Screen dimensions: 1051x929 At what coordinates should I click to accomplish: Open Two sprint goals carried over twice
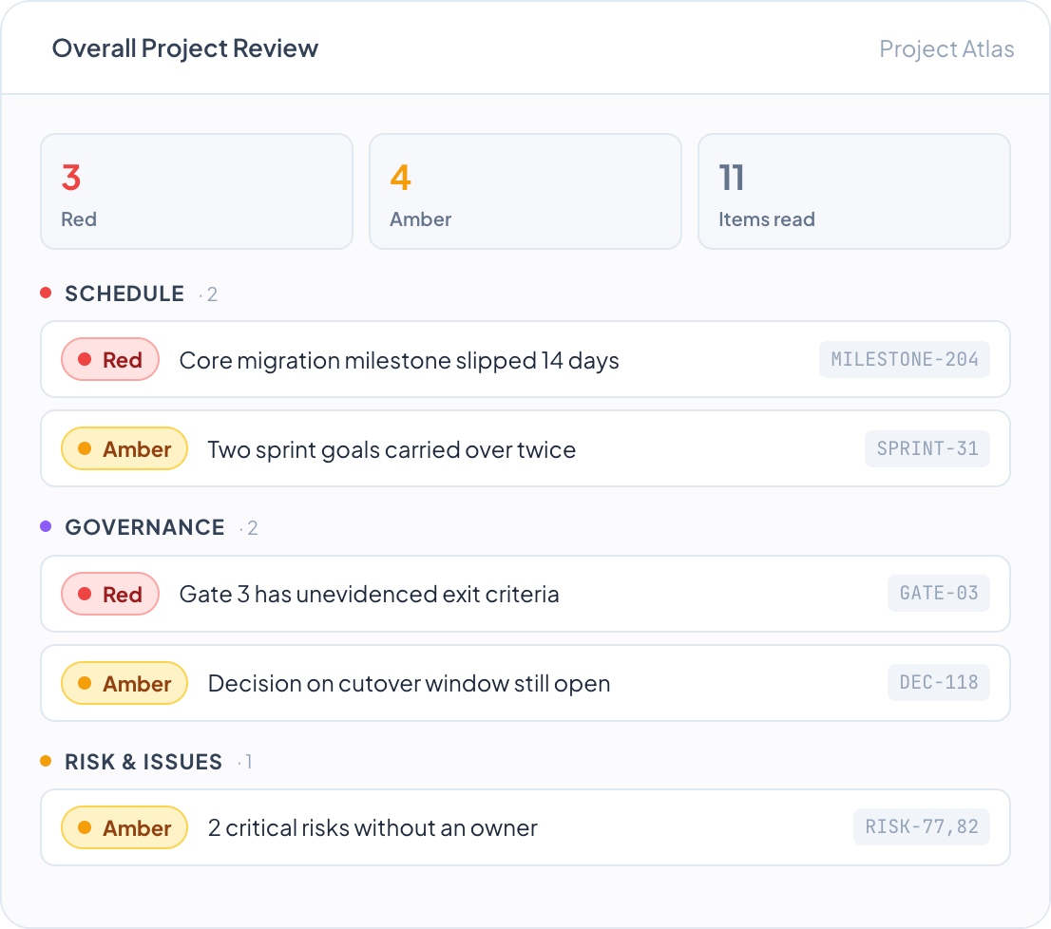[525, 448]
